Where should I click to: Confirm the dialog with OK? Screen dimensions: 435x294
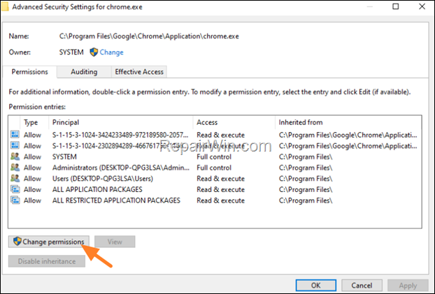316,285
